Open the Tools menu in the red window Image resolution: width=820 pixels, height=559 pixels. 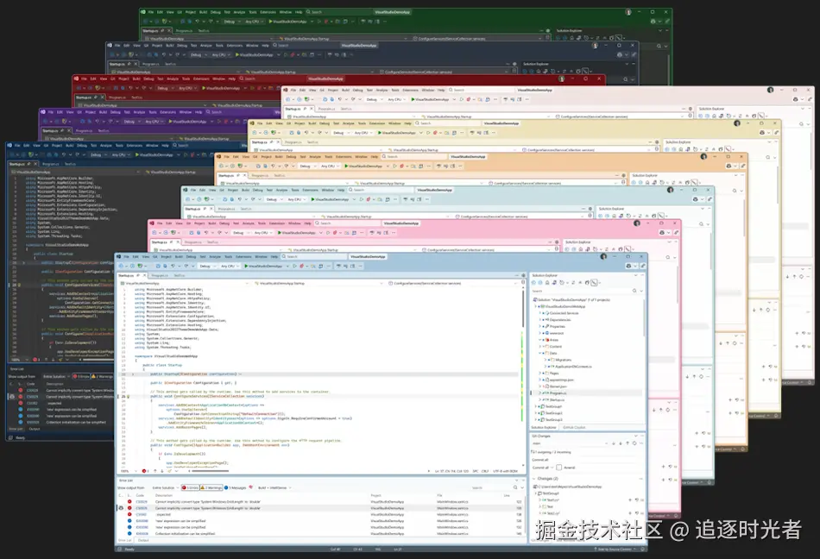pos(186,79)
